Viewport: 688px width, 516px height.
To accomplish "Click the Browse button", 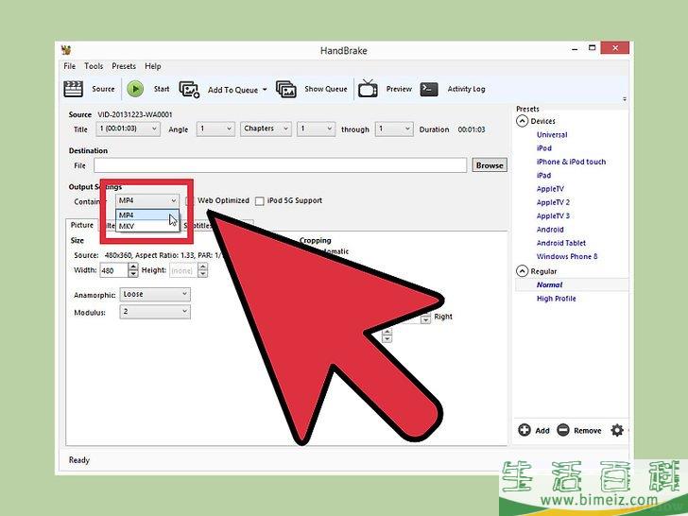I will pyautogui.click(x=490, y=165).
